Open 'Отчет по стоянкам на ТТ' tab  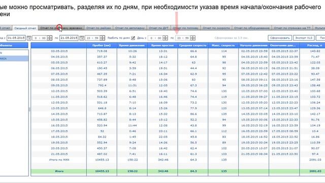tap(292, 28)
